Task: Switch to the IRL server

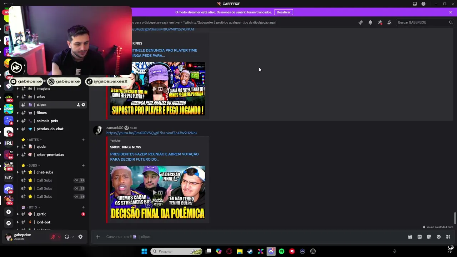Action: (x=9, y=143)
